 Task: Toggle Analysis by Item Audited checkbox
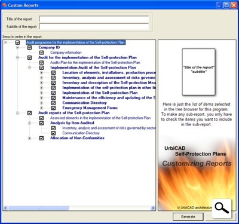(x=41, y=123)
